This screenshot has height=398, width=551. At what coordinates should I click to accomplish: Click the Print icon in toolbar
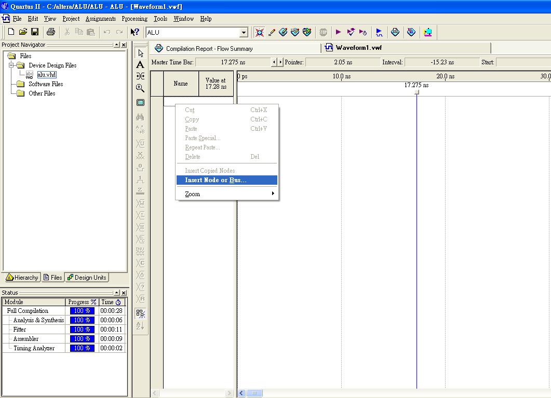[51, 32]
